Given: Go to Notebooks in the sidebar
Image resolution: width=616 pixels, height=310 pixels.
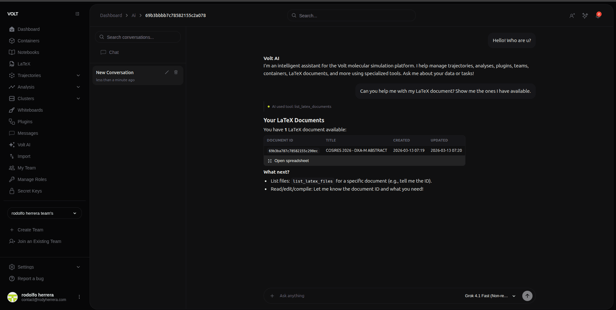Looking at the screenshot, I should tap(28, 52).
